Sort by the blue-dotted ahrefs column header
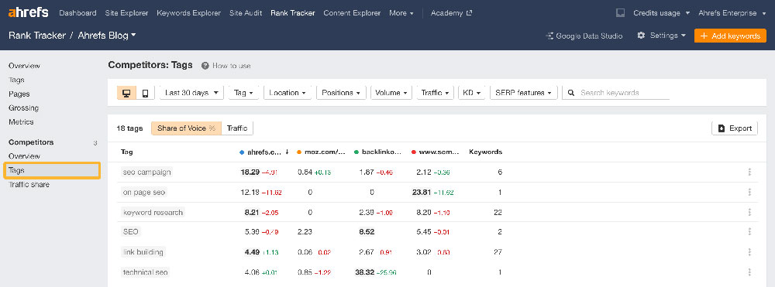This screenshot has width=775, height=287. [263, 152]
